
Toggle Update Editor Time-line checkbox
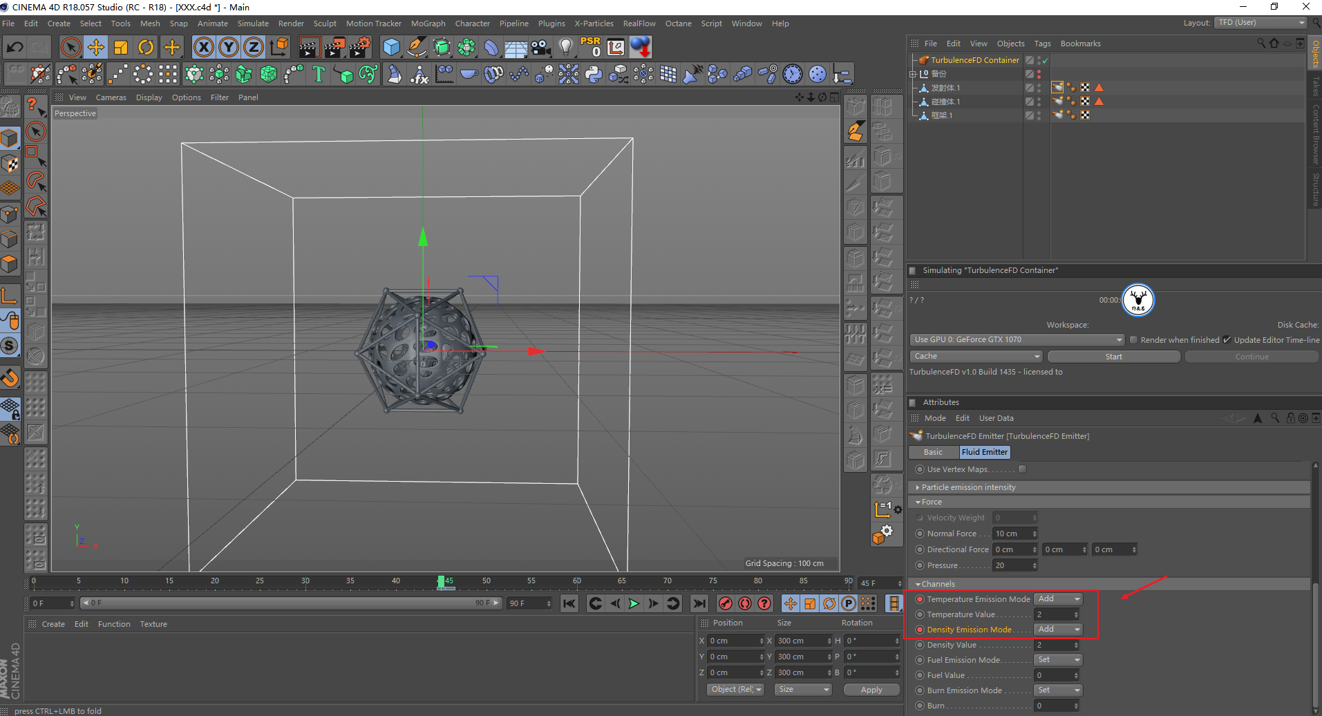coord(1227,340)
